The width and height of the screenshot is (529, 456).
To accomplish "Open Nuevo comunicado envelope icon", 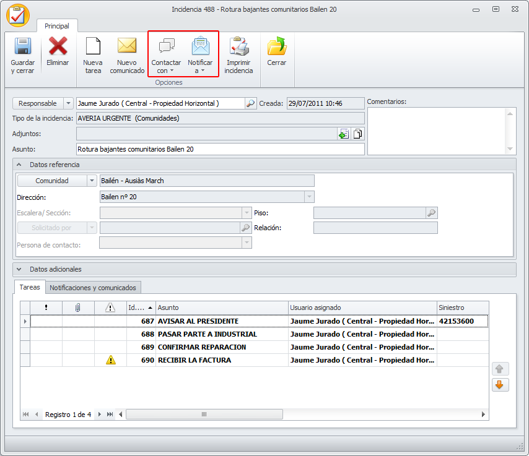I will pos(127,46).
